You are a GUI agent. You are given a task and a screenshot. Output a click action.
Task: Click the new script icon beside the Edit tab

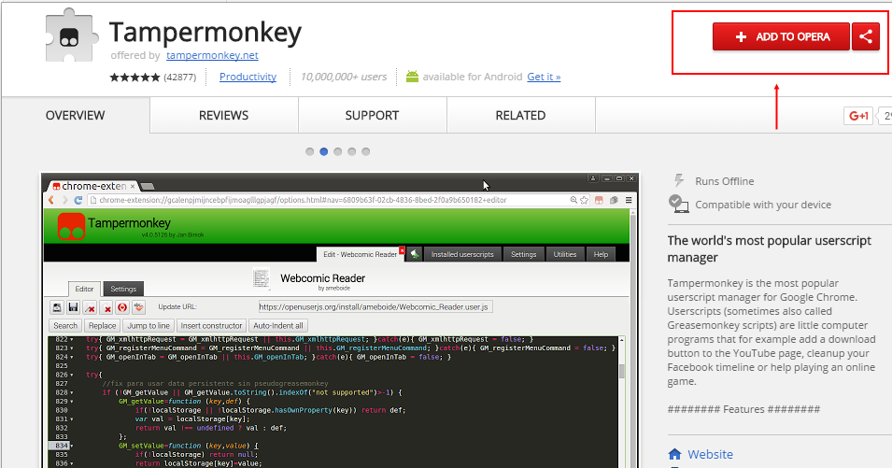[x=415, y=254]
